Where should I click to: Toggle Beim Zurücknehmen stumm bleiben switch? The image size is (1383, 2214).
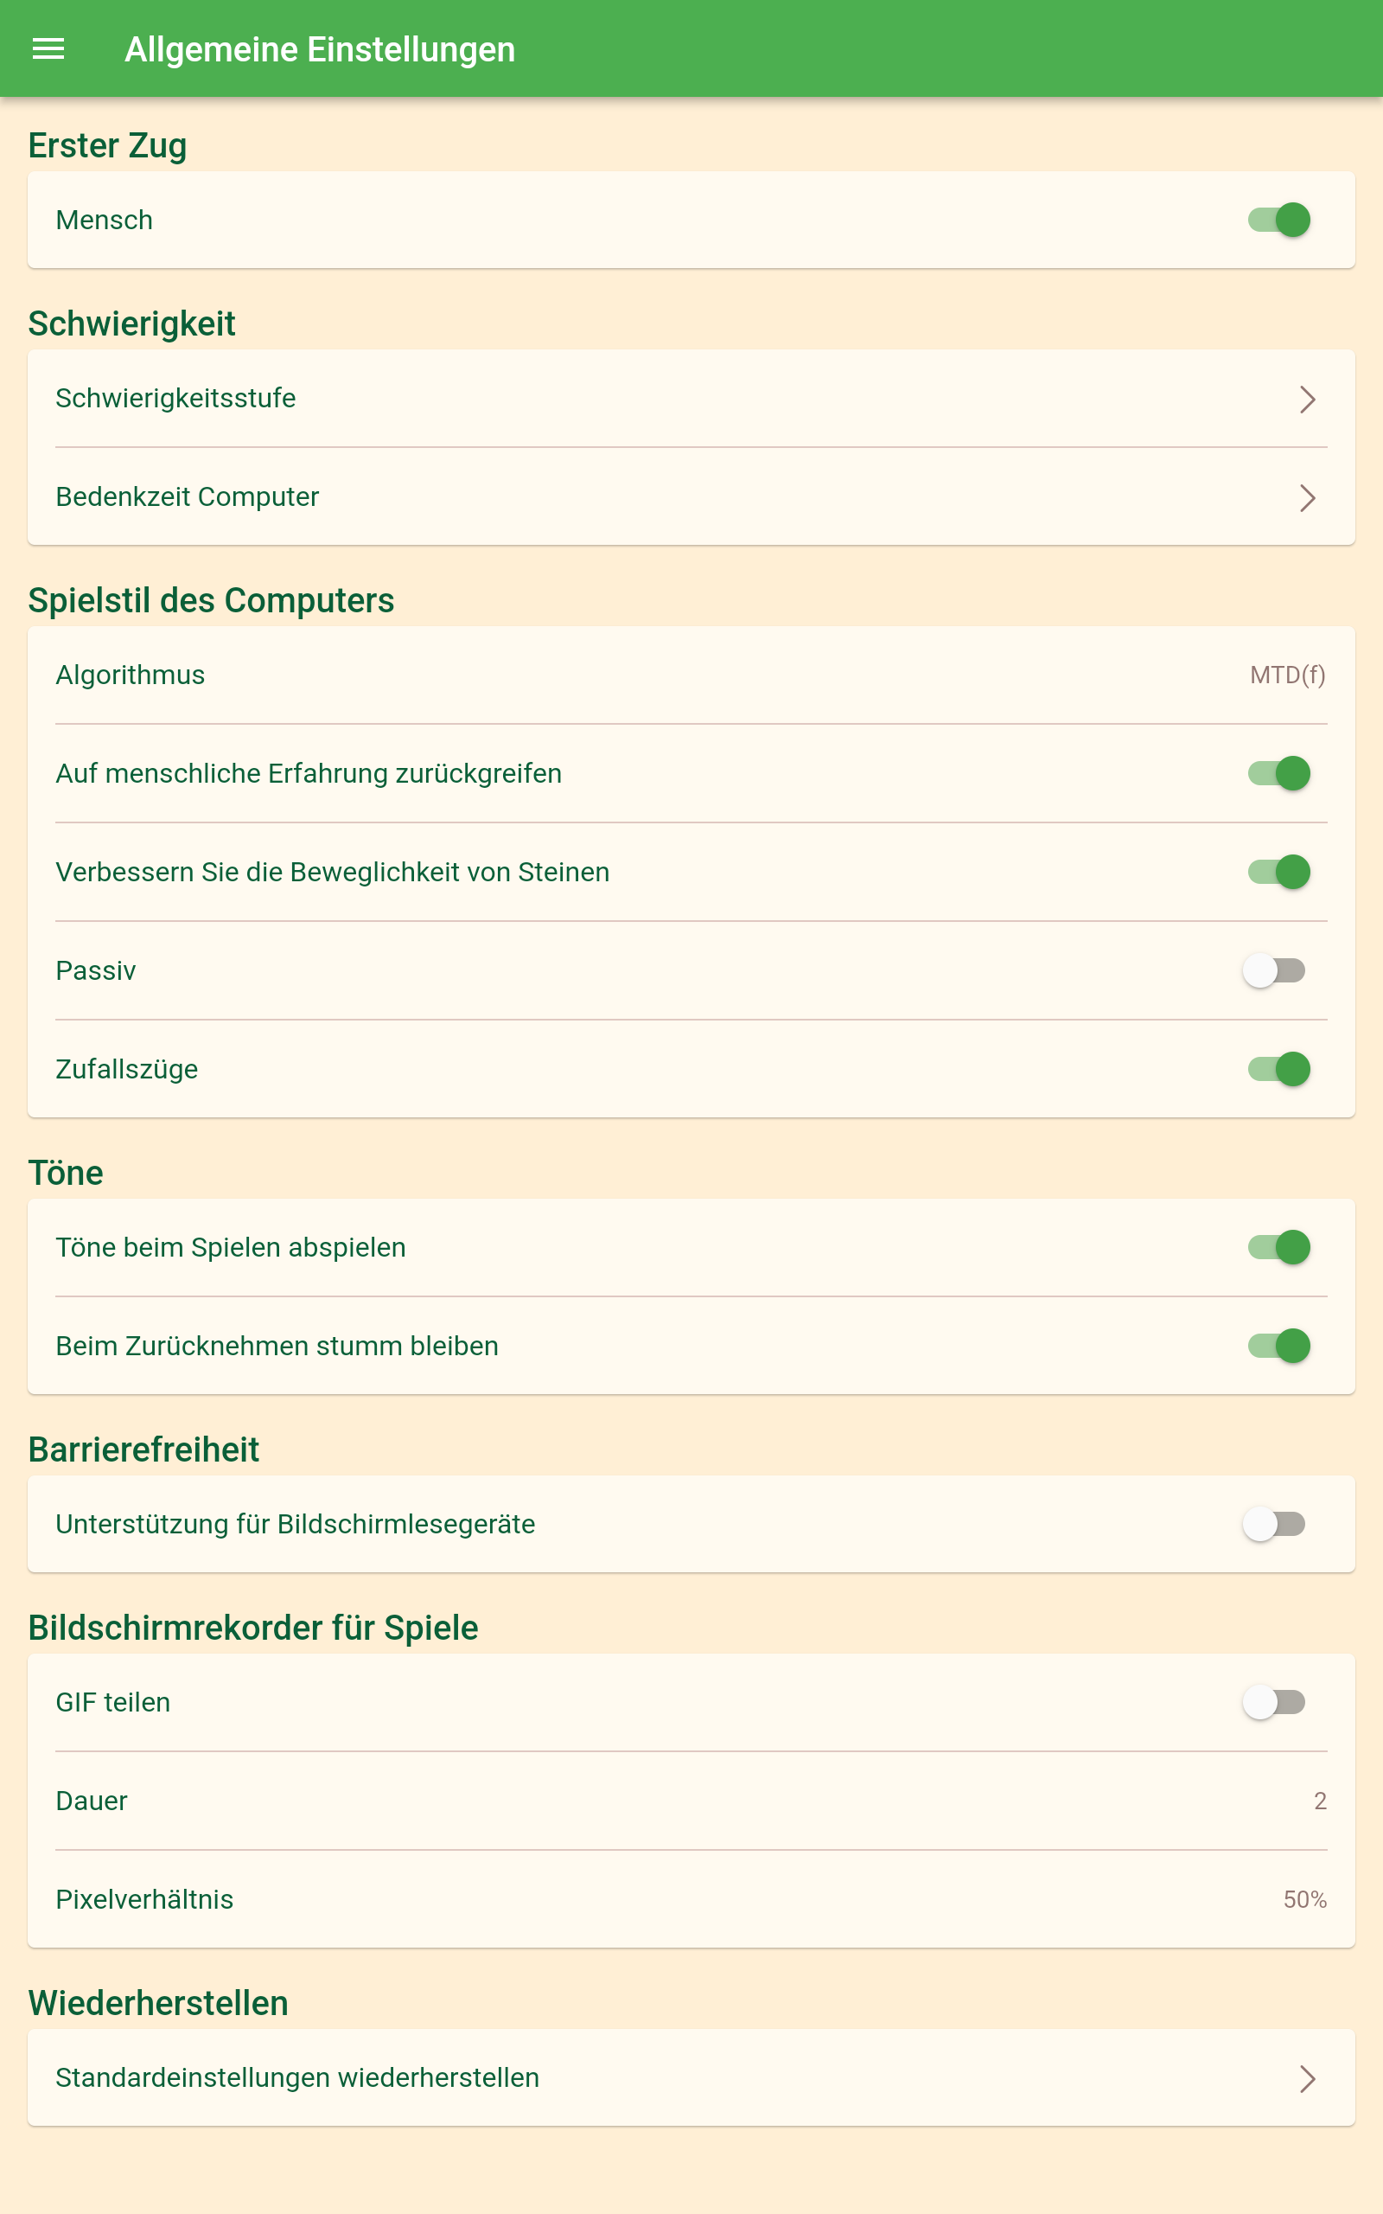tap(1278, 1346)
